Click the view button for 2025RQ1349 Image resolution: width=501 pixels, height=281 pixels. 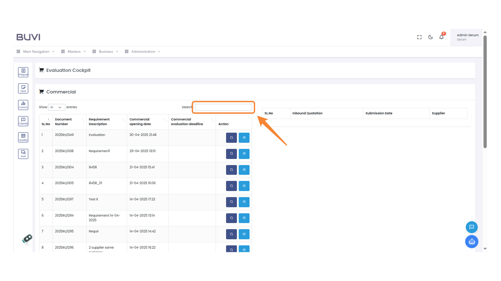[231, 138]
